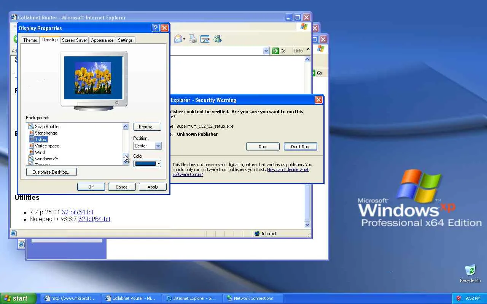Click the Soap Bubbles background file icon
The width and height of the screenshot is (487, 304).
(32, 127)
